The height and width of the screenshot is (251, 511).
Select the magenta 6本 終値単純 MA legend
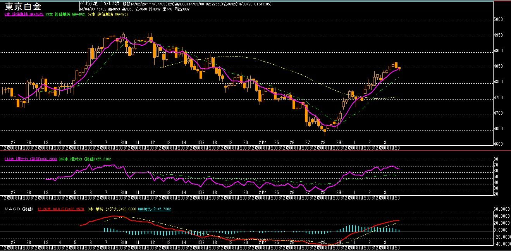pyautogui.click(x=23, y=14)
